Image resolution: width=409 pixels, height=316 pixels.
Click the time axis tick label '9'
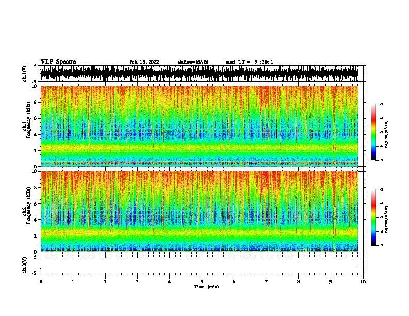(x=331, y=282)
